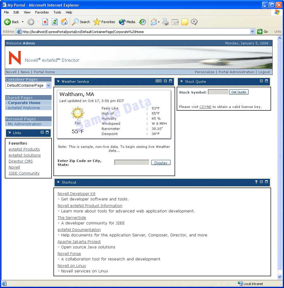
Task: Click the Home icon in the toolbar
Action: coord(64,22)
